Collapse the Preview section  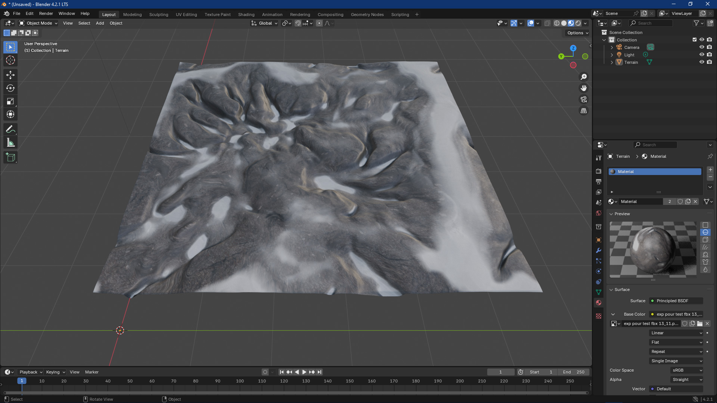611,214
